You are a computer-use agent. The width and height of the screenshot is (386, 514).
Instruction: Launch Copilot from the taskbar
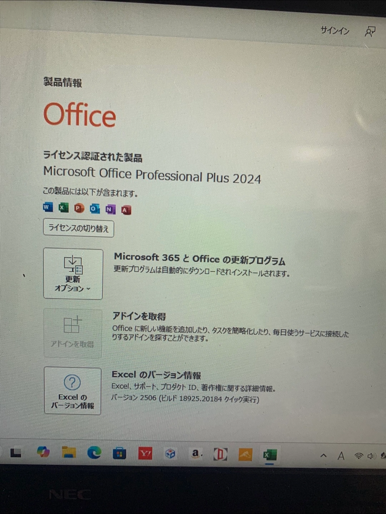pos(43,452)
